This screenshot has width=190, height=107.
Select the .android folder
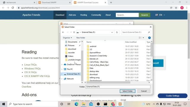pyautogui.click(x=93, y=46)
